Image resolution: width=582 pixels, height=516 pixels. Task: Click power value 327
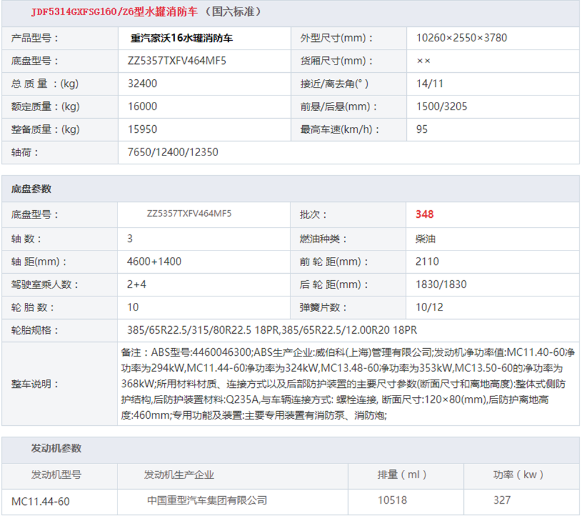tap(502, 500)
